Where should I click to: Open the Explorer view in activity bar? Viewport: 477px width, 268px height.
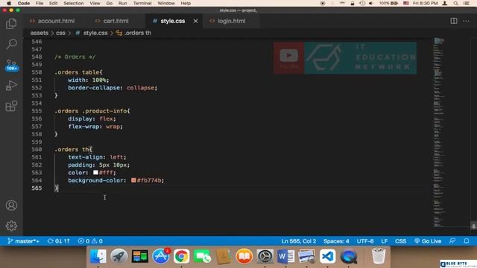[11, 24]
